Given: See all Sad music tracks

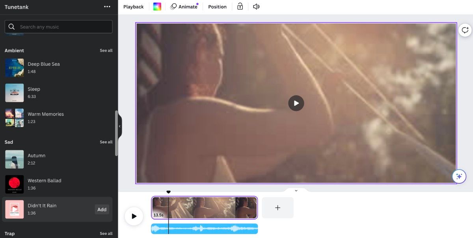Looking at the screenshot, I should (106, 142).
